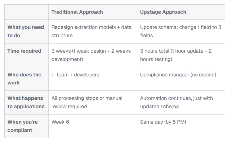
Task: Select 'What happens to applications' row label
Action: (x=26, y=102)
